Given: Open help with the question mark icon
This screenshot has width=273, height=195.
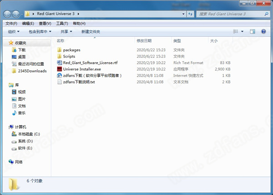Looking at the screenshot, I should (263, 31).
